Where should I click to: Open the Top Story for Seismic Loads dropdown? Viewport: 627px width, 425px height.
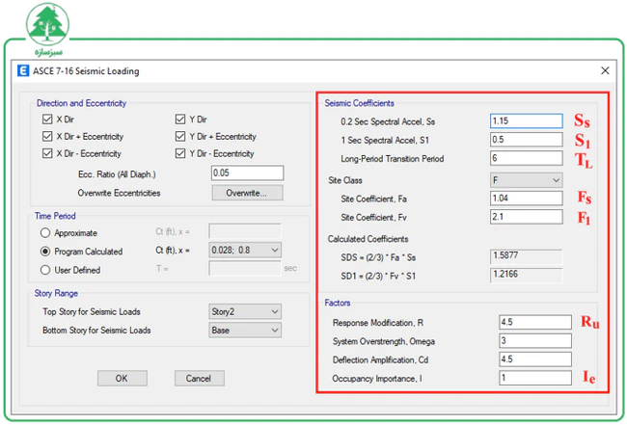(x=245, y=311)
